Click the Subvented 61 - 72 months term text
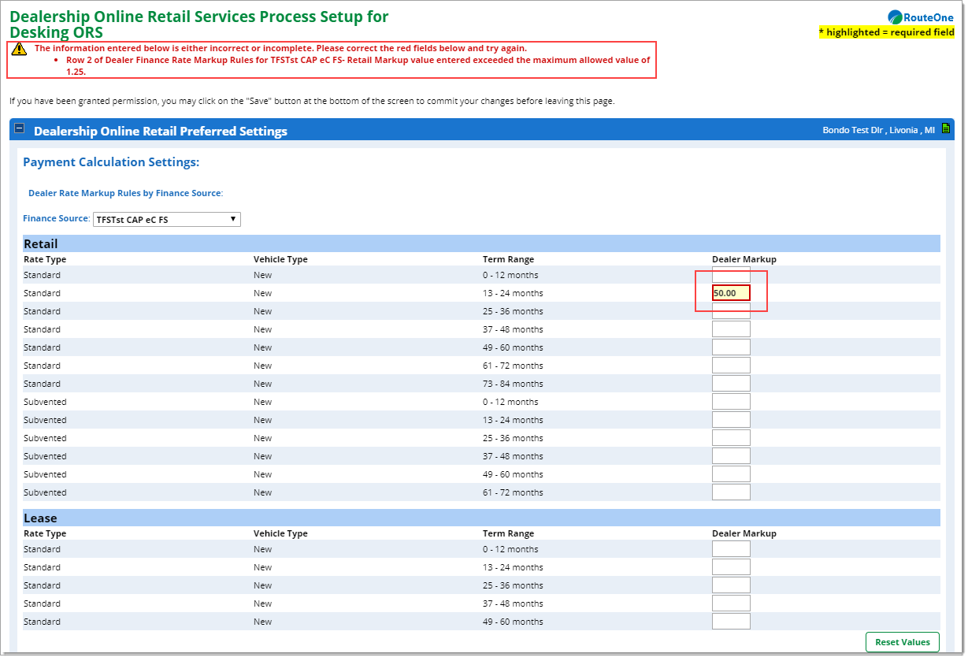The width and height of the screenshot is (968, 661). tap(513, 492)
